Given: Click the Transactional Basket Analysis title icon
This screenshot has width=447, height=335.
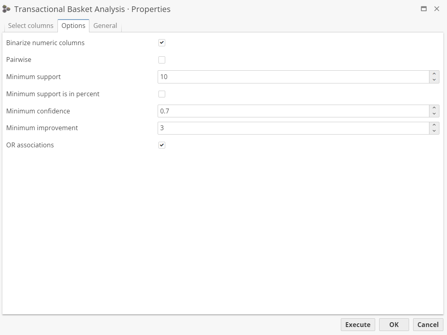Looking at the screenshot, I should click(x=6, y=9).
